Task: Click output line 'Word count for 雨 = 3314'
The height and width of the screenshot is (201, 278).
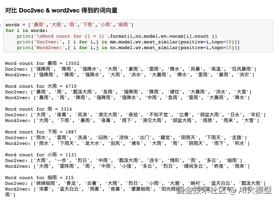Action: point(38,109)
